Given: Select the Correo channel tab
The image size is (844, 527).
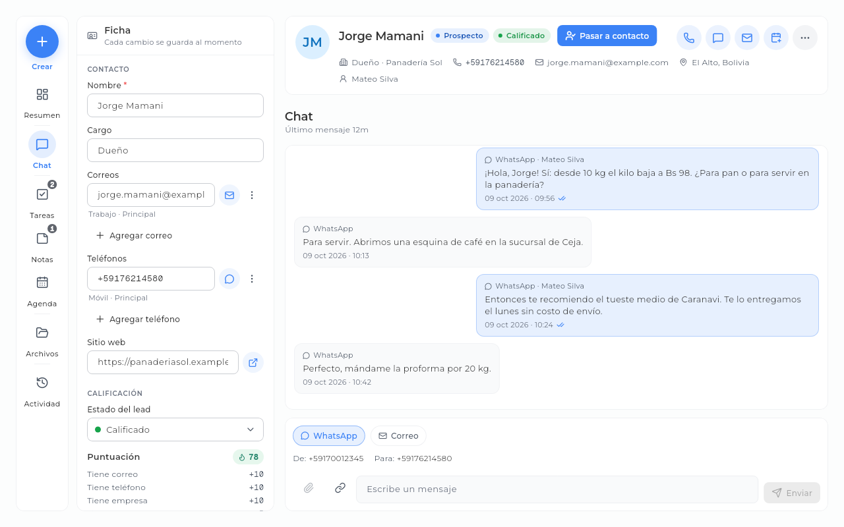Looking at the screenshot, I should click(398, 435).
